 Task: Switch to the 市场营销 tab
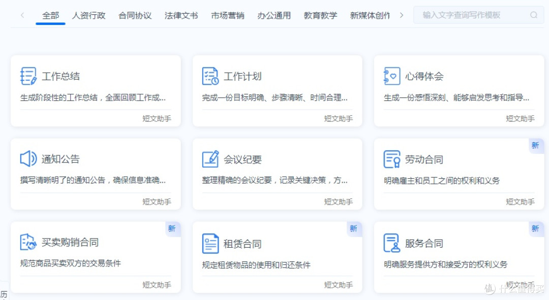(228, 15)
